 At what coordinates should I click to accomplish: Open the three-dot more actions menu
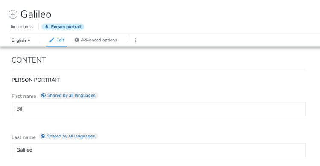136,40
